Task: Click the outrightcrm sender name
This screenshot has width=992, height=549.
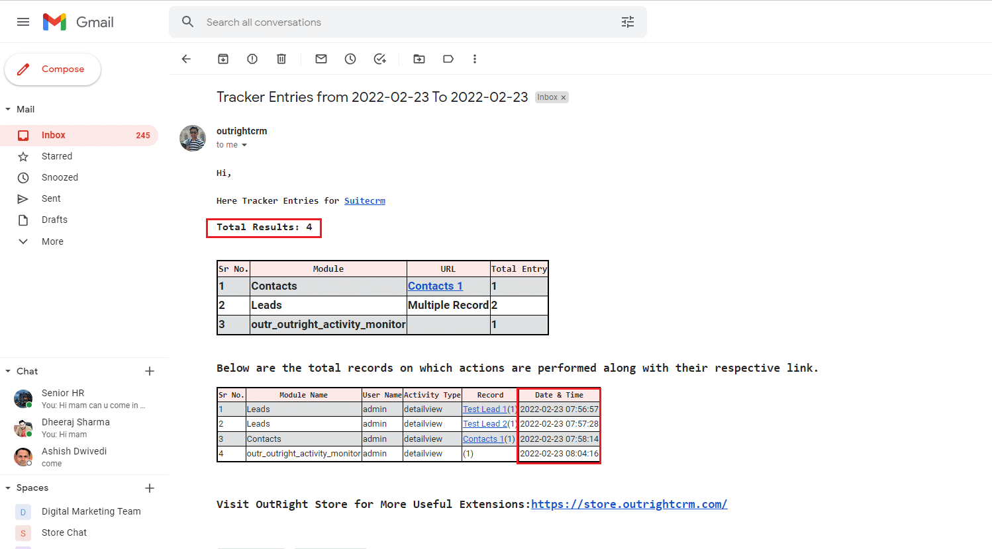Action: click(x=242, y=131)
